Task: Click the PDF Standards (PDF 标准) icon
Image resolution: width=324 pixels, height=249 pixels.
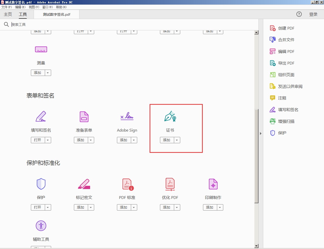Action: (128, 184)
